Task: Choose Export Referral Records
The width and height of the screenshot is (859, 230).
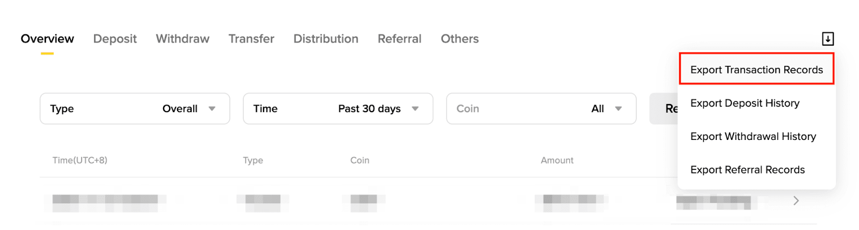Action: 747,169
